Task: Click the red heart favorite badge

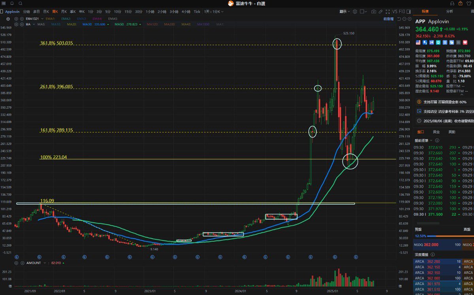Action: coord(465,42)
